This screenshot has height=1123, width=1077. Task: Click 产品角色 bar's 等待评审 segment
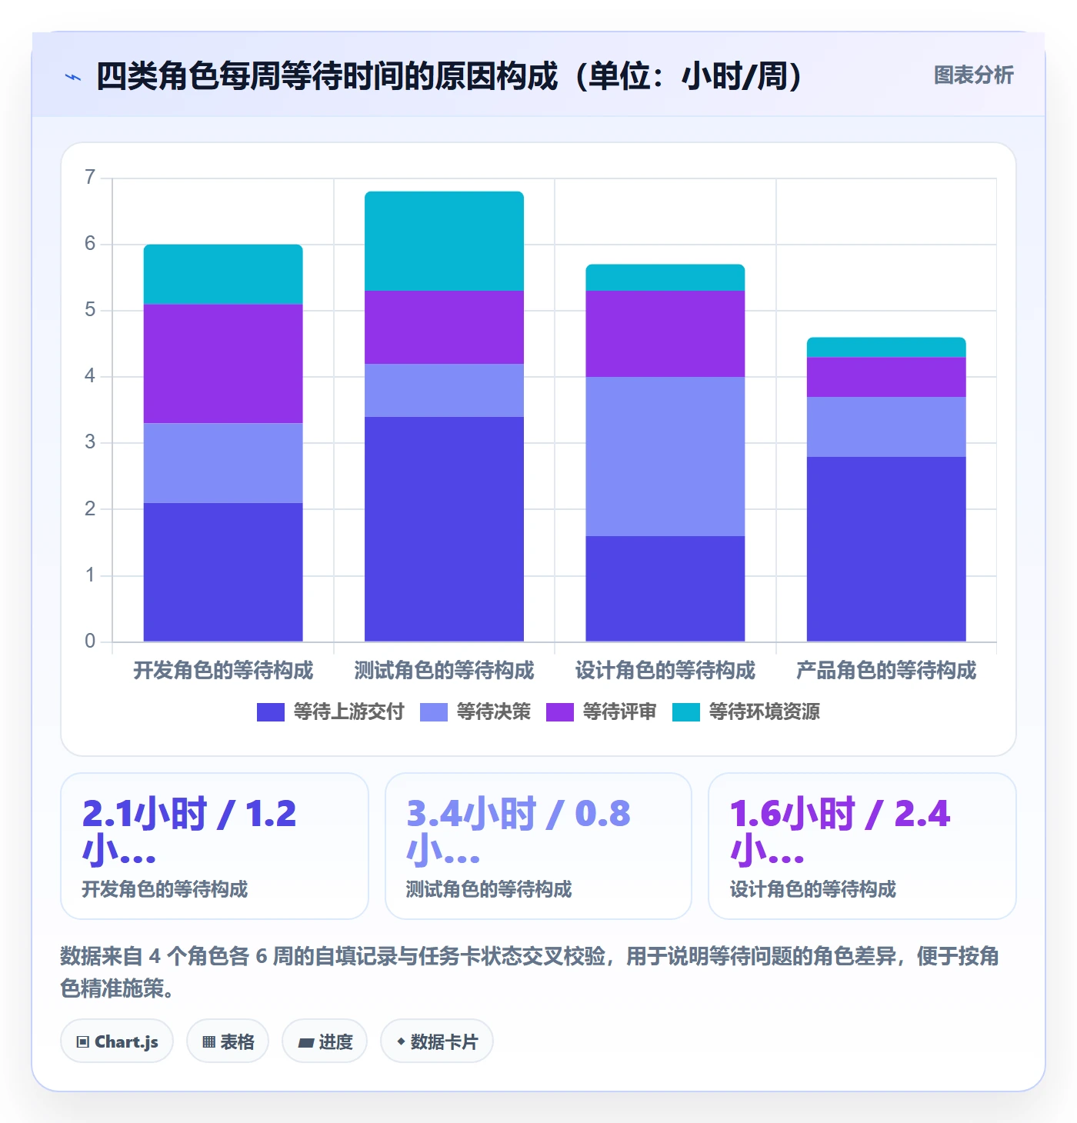(886, 377)
